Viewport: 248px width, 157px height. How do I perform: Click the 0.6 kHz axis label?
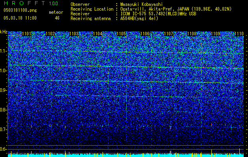4,149
